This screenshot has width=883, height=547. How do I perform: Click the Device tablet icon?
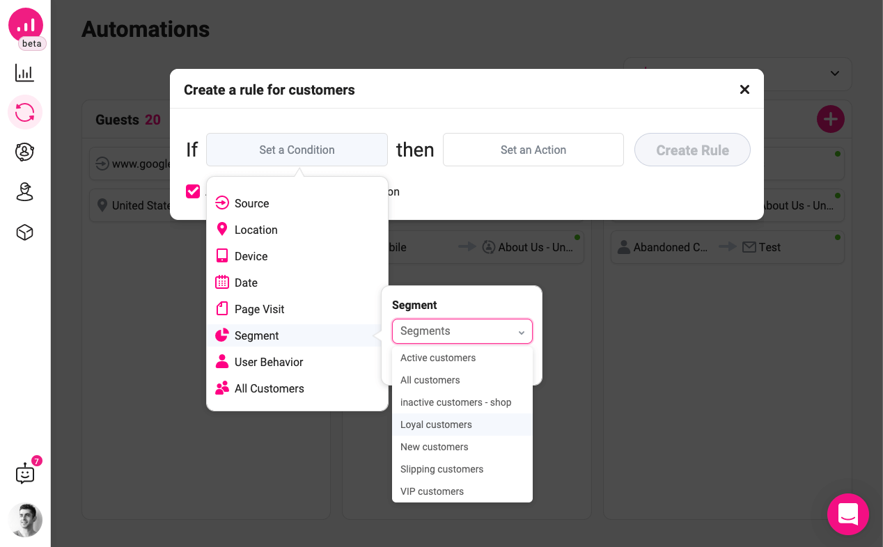click(x=222, y=255)
